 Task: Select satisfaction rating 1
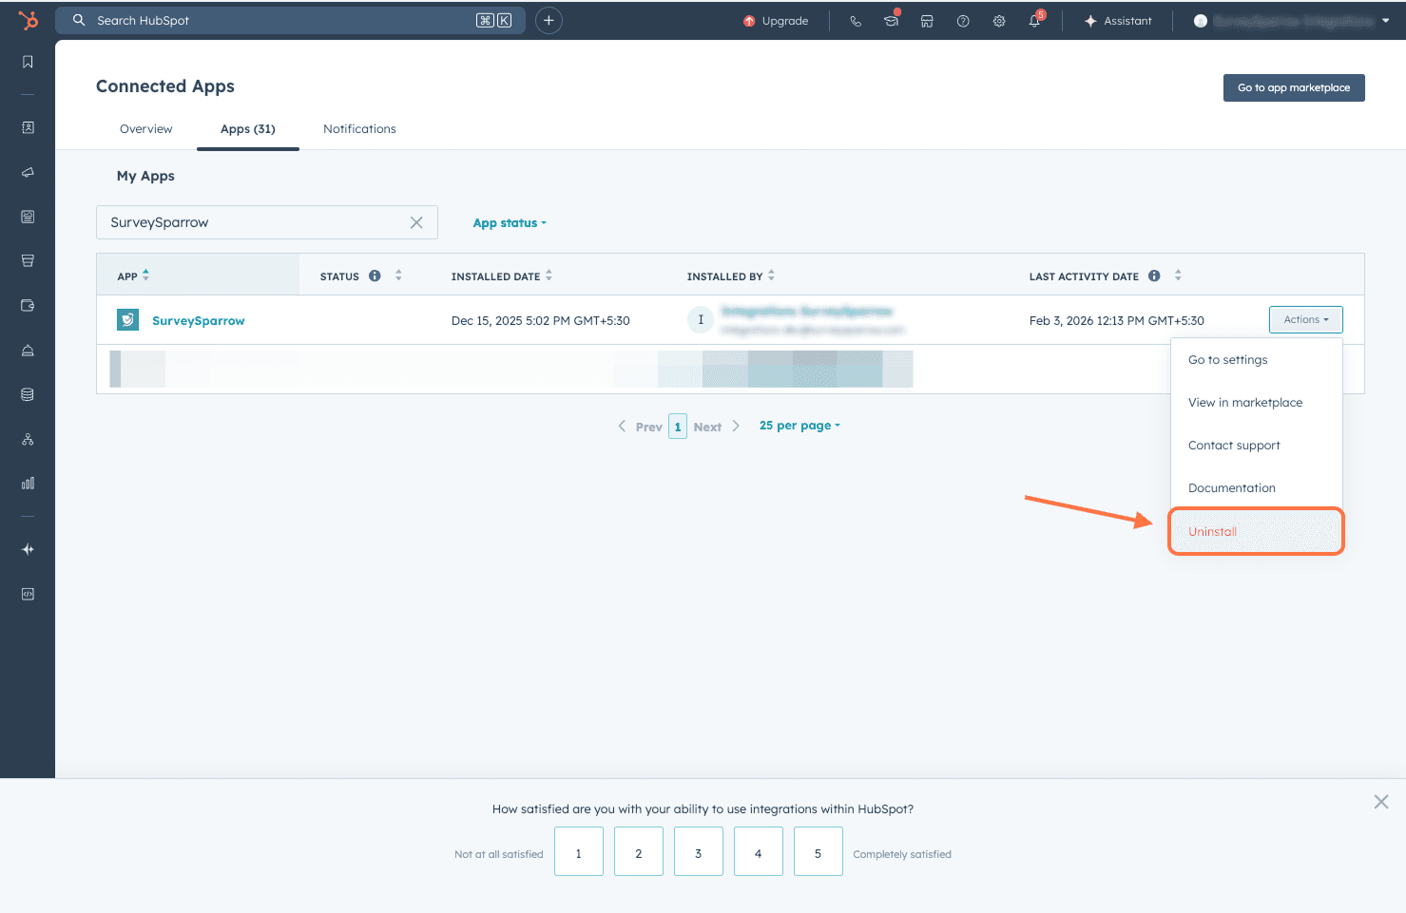pos(578,851)
